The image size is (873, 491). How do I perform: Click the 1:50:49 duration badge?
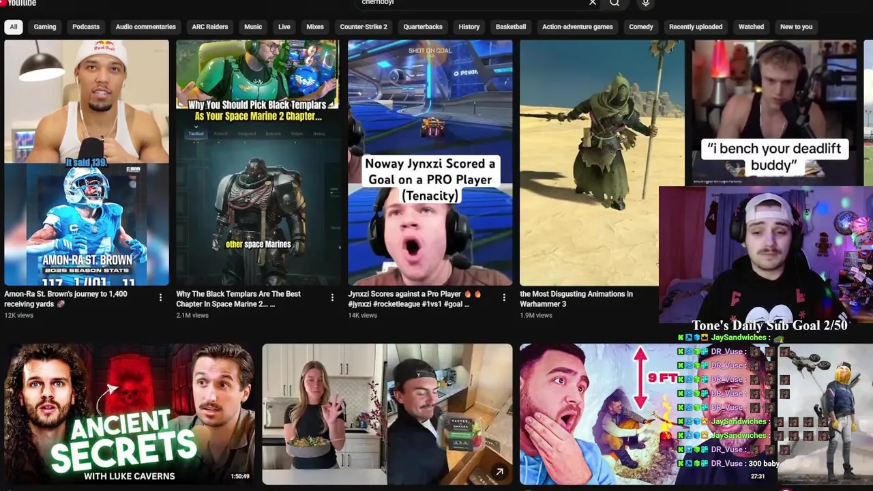[x=239, y=476]
